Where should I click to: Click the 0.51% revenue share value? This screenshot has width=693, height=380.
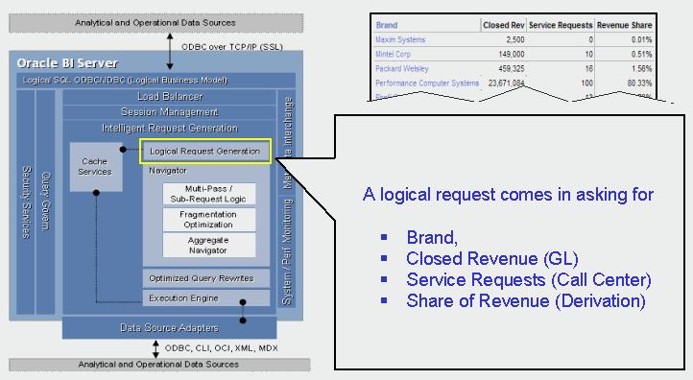[x=641, y=55]
